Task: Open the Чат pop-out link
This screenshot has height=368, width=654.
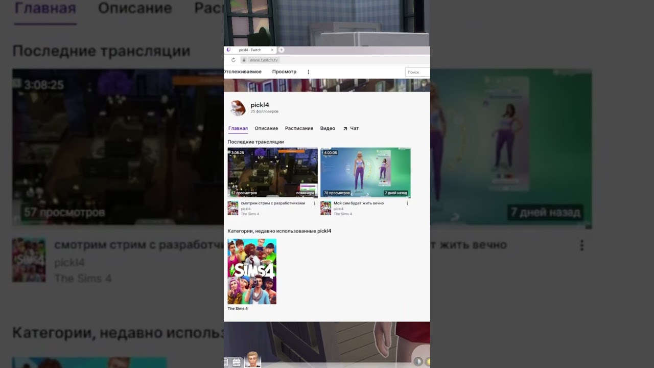Action: 354,128
